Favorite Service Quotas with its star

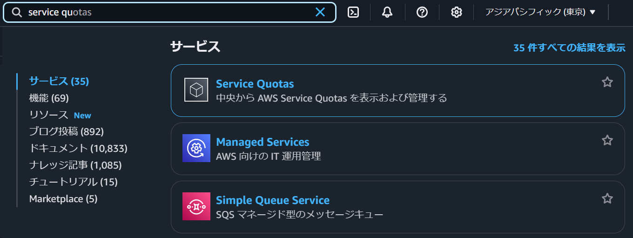click(607, 82)
